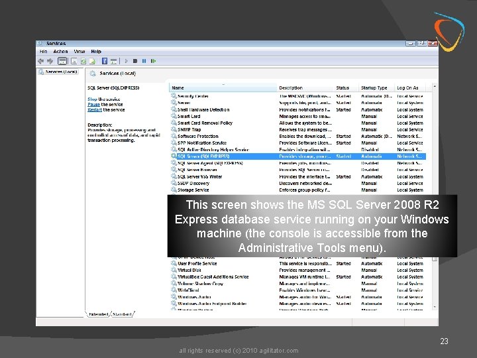Image resolution: width=477 pixels, height=358 pixels.
Task: Click gear icon of VirtualBox Guest Additions Service
Action: point(174,277)
